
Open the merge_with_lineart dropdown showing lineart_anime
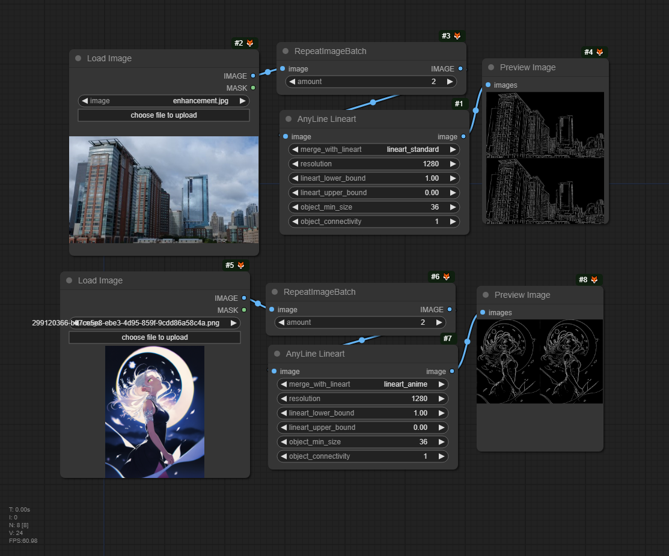362,384
